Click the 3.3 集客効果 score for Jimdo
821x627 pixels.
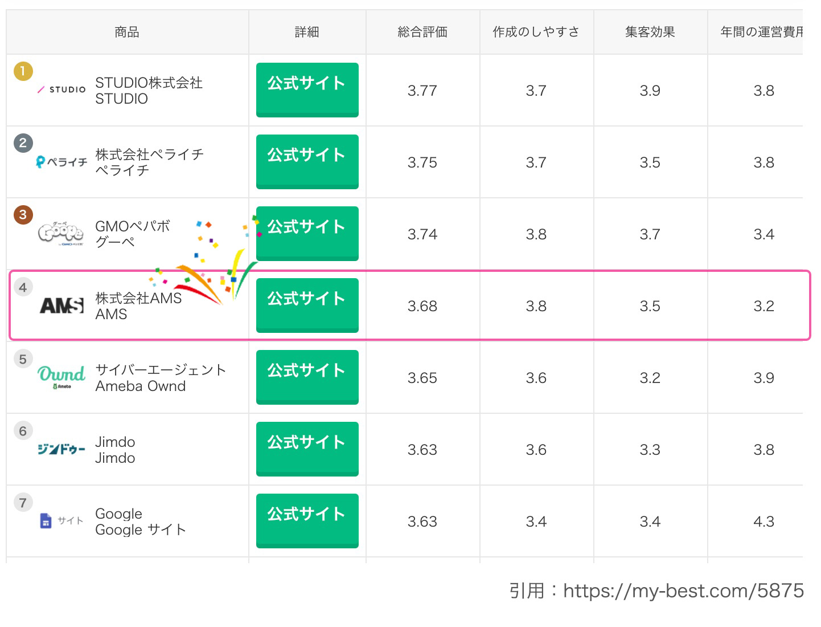coord(650,450)
